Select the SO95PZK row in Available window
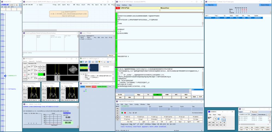272x132 pixels. [x=234, y=18]
